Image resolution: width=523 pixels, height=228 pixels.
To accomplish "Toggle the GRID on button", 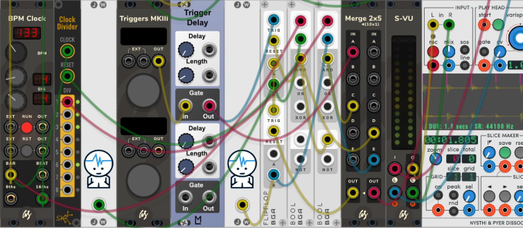I will click(x=438, y=195).
